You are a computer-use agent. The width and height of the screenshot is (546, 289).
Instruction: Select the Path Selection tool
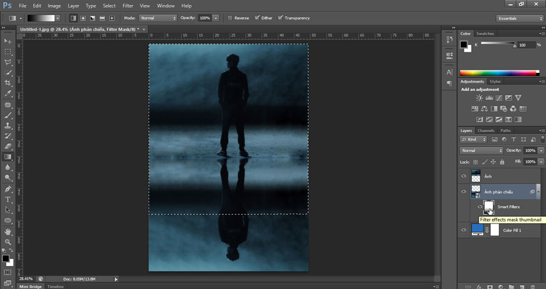tap(7, 210)
